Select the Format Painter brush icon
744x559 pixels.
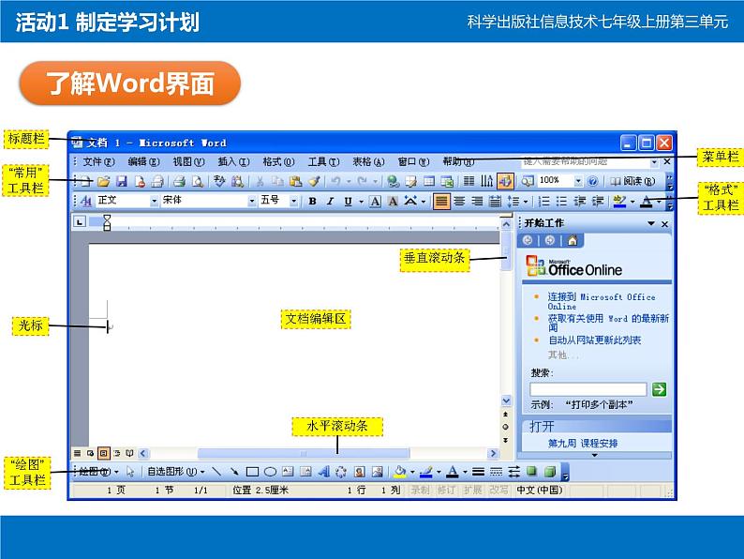point(314,181)
